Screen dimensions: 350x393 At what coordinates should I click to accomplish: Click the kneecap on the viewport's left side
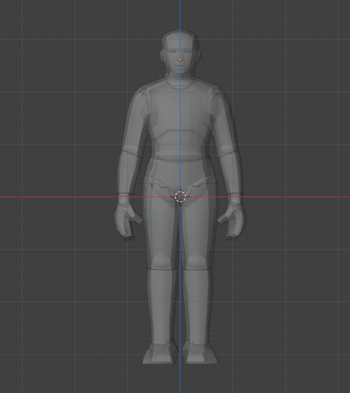click(x=162, y=261)
